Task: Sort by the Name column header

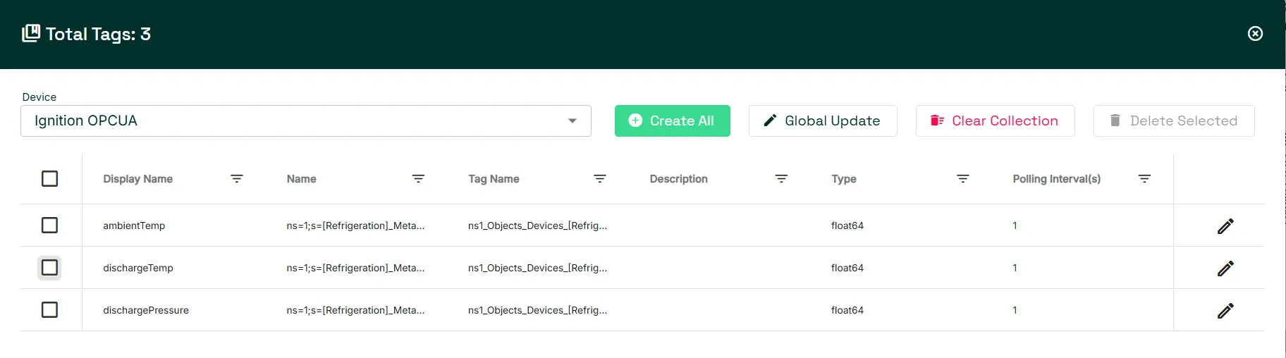Action: coord(301,179)
